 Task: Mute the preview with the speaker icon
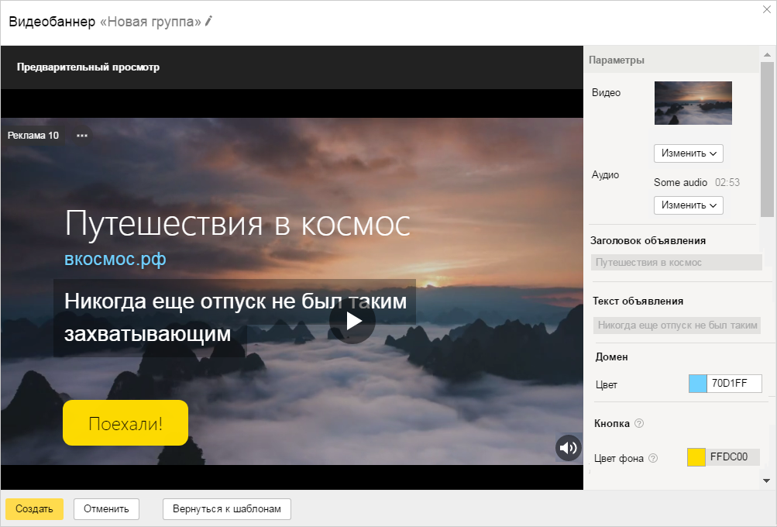point(569,448)
